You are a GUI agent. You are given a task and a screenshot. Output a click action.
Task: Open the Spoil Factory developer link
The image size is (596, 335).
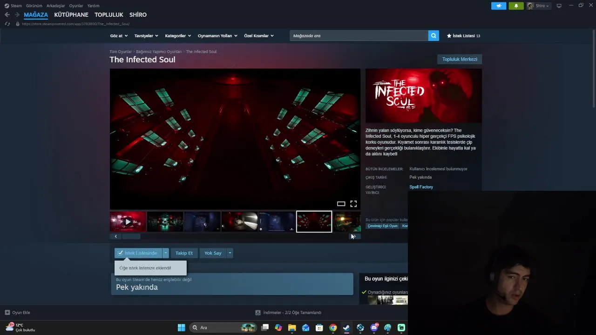pyautogui.click(x=421, y=187)
